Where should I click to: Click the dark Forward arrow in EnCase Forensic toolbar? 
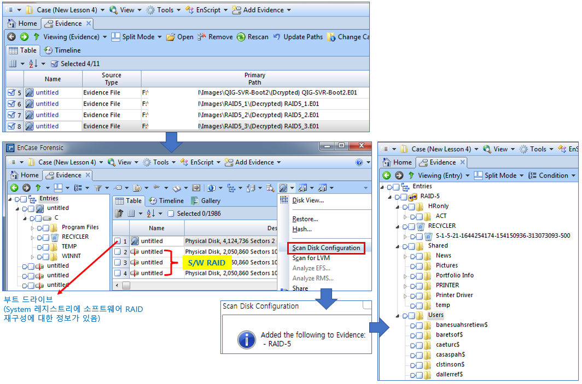click(26, 188)
